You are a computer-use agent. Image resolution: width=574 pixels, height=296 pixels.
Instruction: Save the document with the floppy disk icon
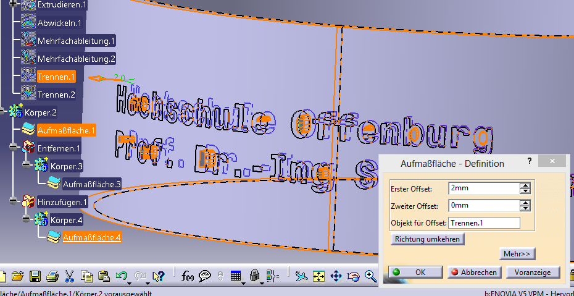(35, 276)
